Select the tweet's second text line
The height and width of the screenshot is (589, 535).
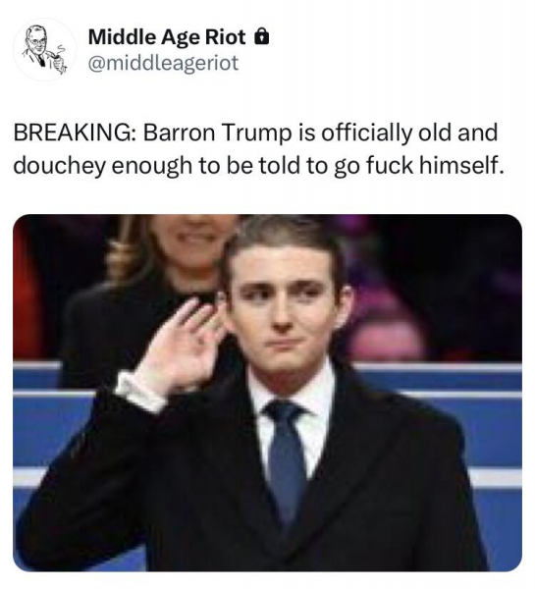tap(258, 165)
